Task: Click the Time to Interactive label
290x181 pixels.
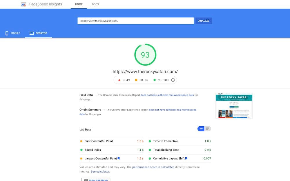Action: (x=166, y=141)
